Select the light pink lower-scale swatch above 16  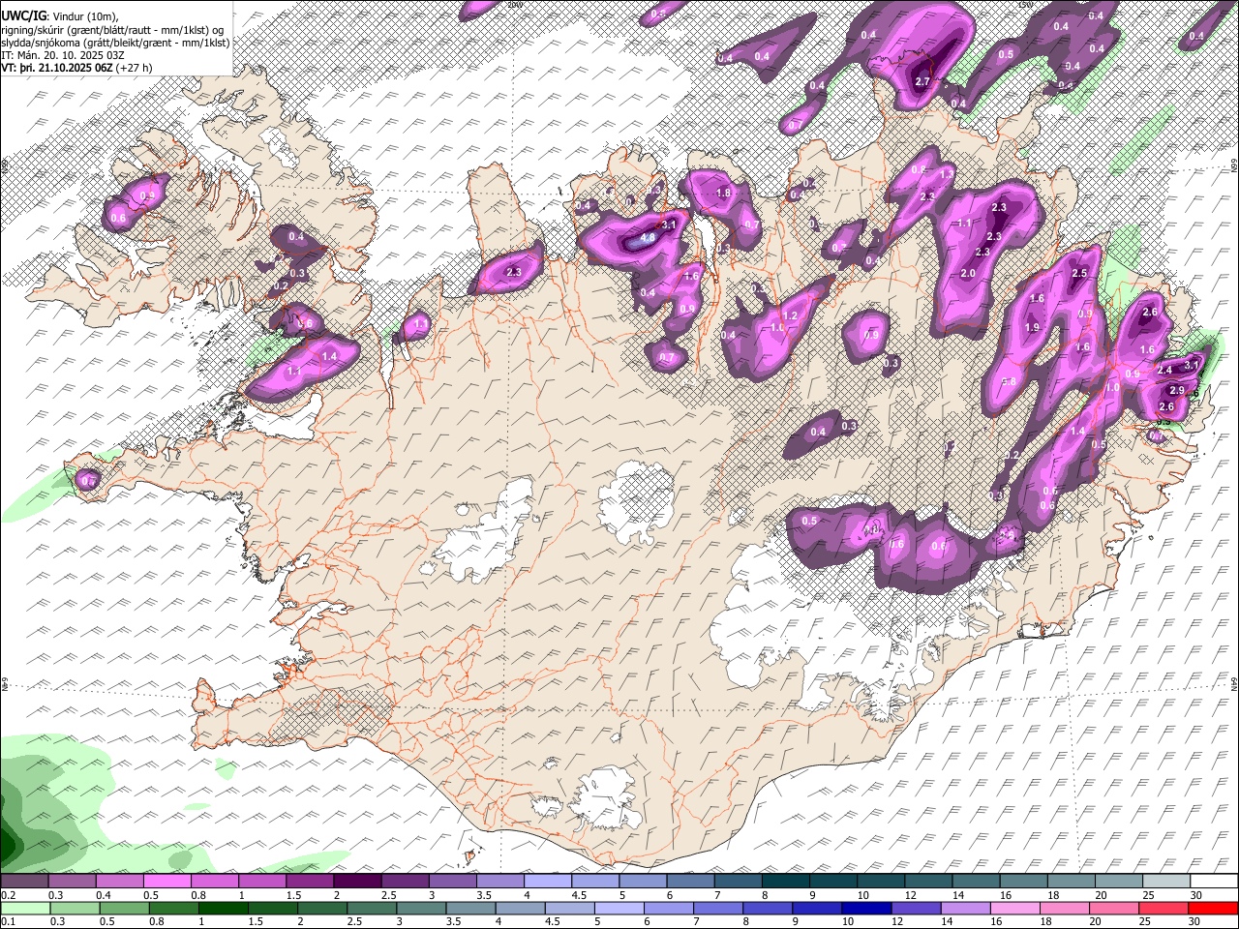click(1014, 907)
